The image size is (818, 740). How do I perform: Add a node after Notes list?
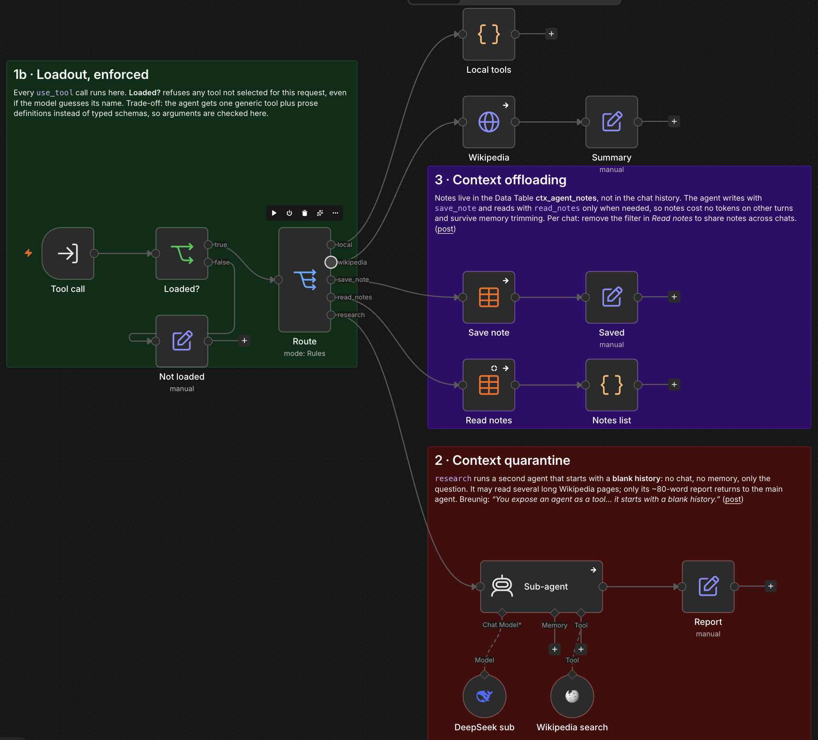pyautogui.click(x=674, y=385)
